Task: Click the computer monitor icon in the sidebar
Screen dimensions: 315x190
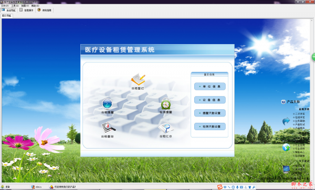Action: 286,169
